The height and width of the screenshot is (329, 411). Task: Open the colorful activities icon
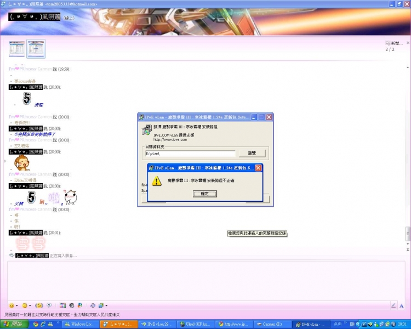(x=80, y=305)
